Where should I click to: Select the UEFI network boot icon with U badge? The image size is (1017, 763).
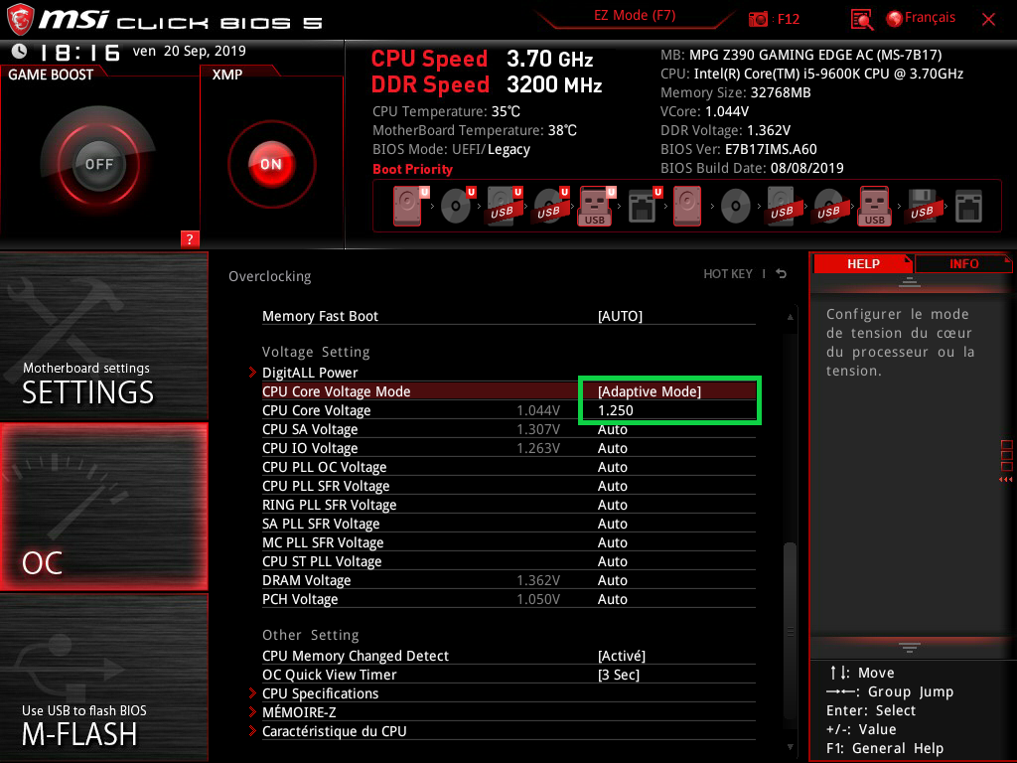coord(645,206)
